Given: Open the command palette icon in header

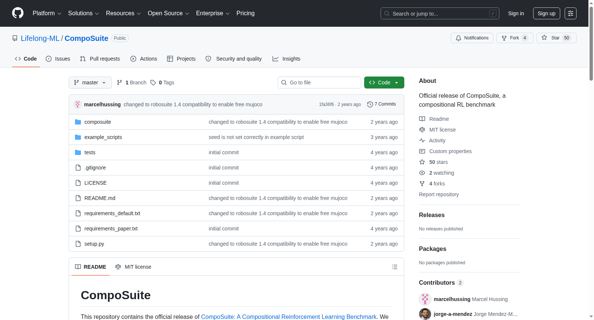Looking at the screenshot, I should 571,13.
